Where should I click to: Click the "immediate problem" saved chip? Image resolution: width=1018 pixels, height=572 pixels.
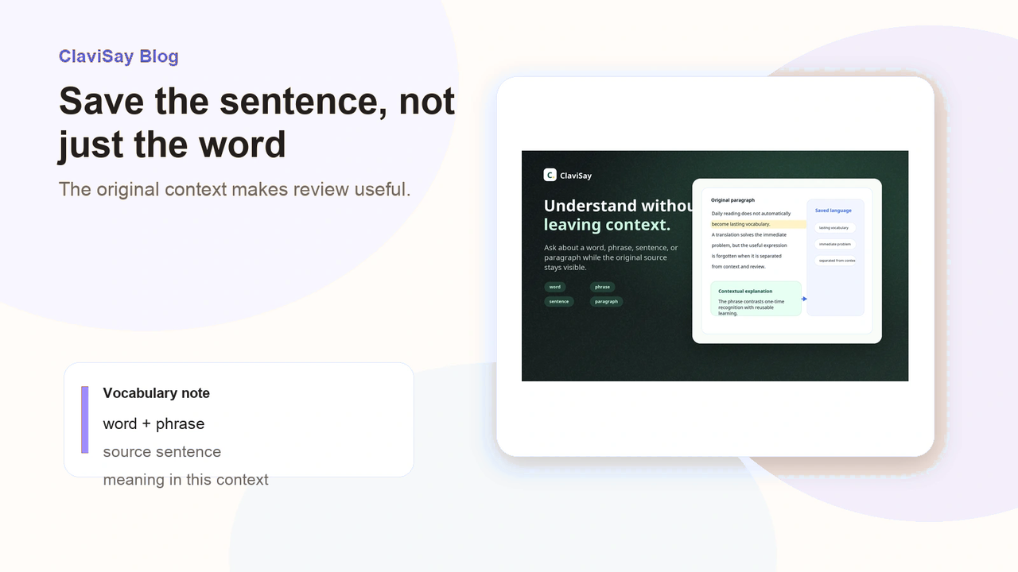835,244
